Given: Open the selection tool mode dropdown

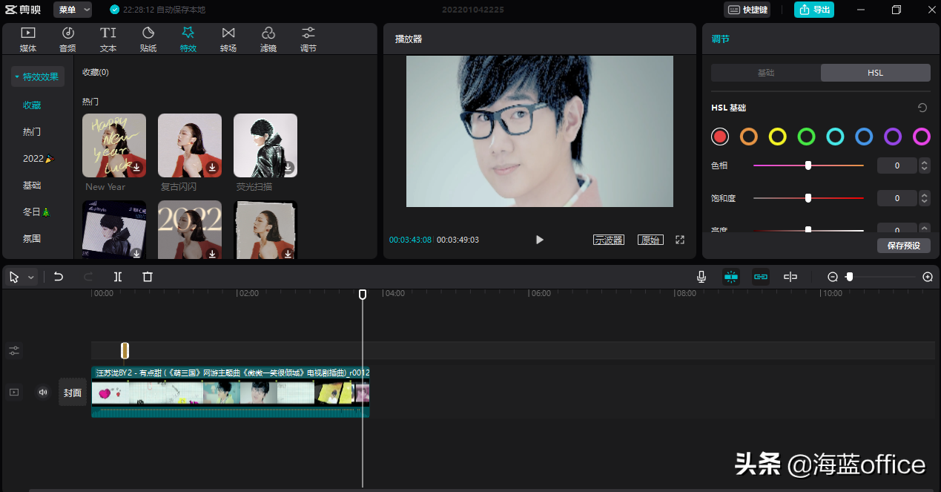Looking at the screenshot, I should [31, 277].
